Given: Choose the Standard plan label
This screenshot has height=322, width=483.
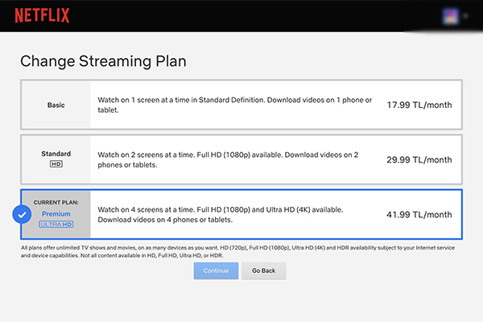Looking at the screenshot, I should tap(56, 153).
